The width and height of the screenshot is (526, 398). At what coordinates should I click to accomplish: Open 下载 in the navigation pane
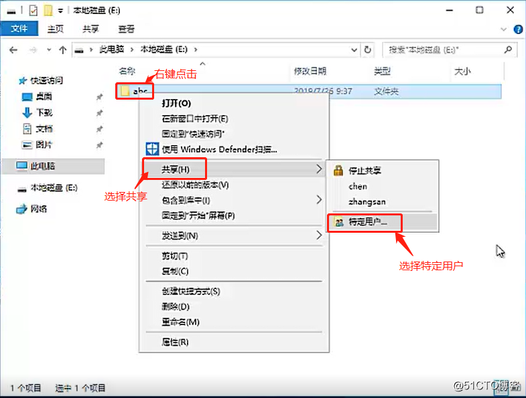(44, 112)
